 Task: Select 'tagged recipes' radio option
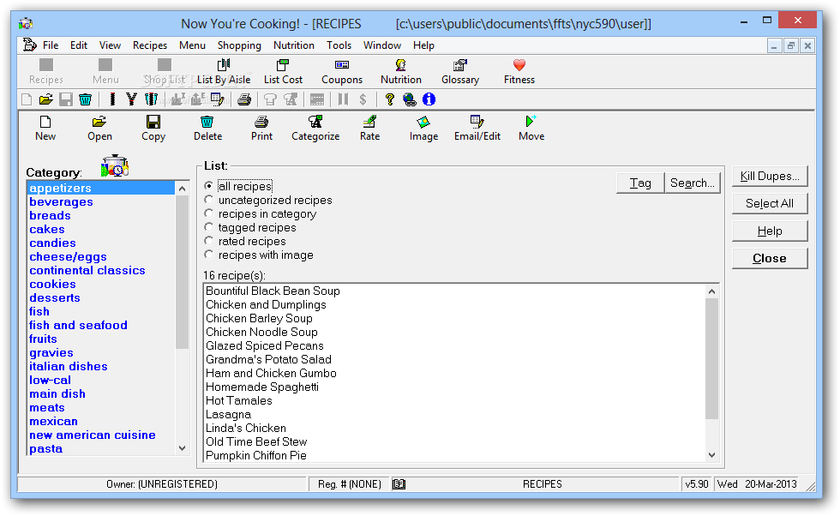point(209,227)
